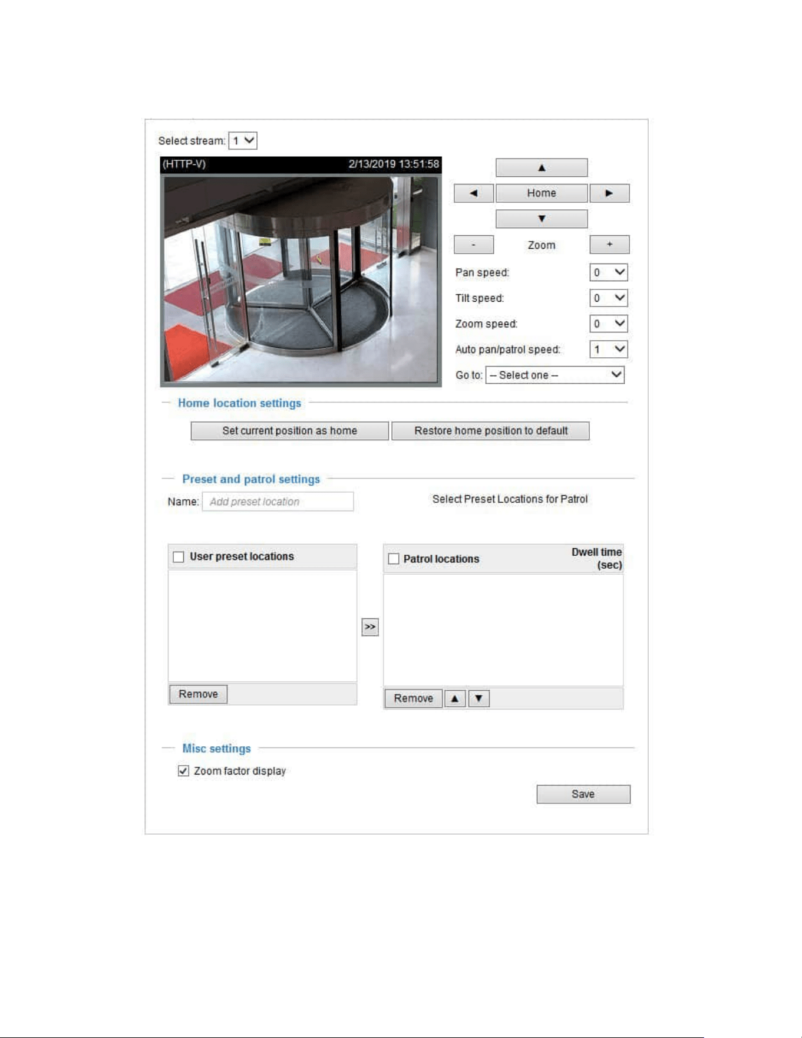The image size is (802, 1038).
Task: Click Restore home position to default
Action: pyautogui.click(x=491, y=431)
